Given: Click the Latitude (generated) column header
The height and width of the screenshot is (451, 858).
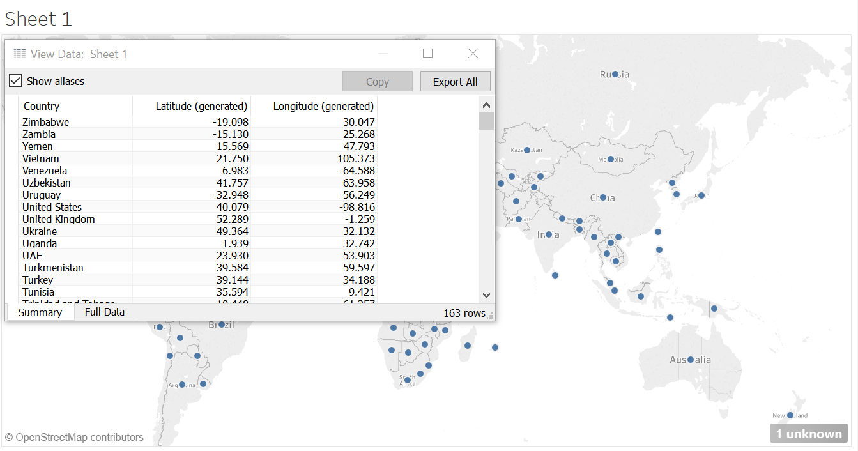Looking at the screenshot, I should coord(201,106).
